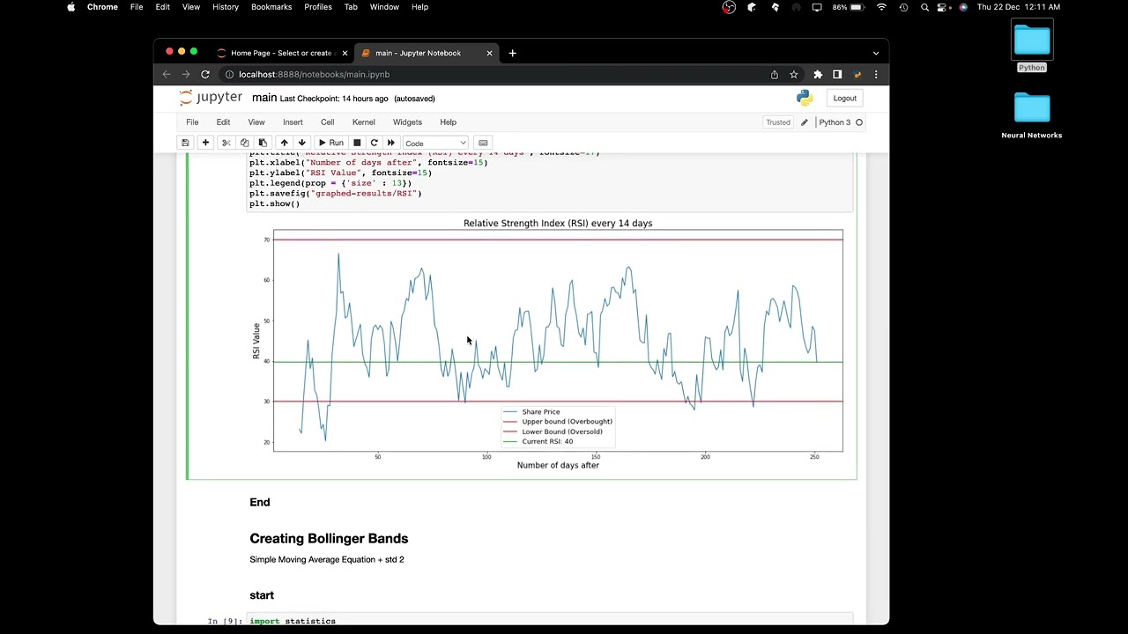Rename notebook by clicking main title
The image size is (1128, 634).
(264, 98)
